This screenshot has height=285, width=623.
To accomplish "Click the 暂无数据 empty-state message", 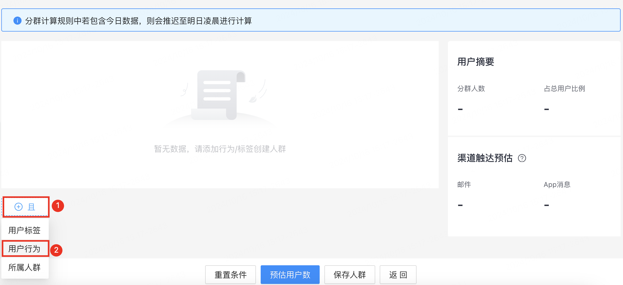I will (220, 149).
